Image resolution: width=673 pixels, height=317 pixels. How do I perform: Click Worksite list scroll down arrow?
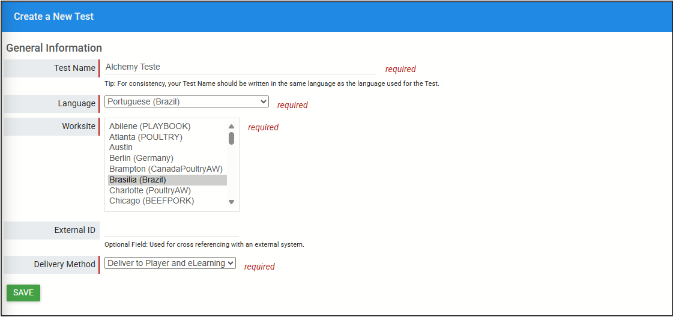pyautogui.click(x=232, y=202)
